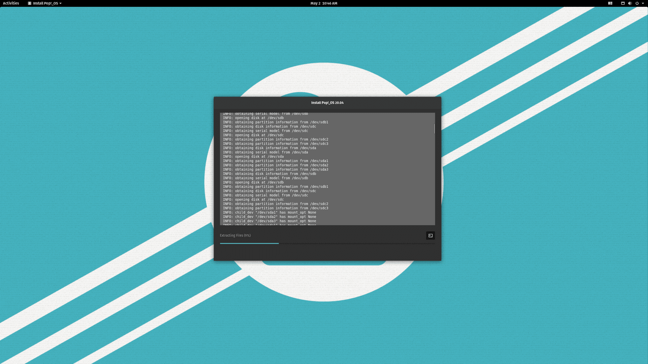
Task: Click the log output scrollbar thumb
Action: (434, 128)
